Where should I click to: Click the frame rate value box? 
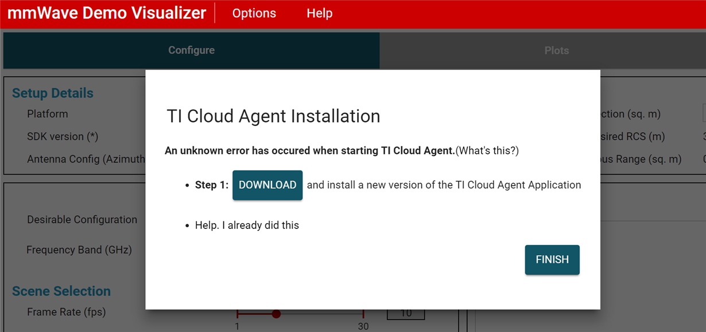click(x=406, y=314)
